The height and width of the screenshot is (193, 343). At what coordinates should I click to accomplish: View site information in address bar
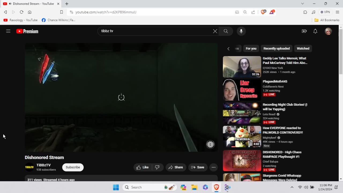(x=71, y=12)
